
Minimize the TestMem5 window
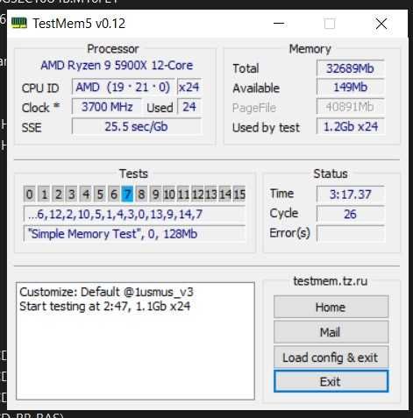tap(279, 24)
